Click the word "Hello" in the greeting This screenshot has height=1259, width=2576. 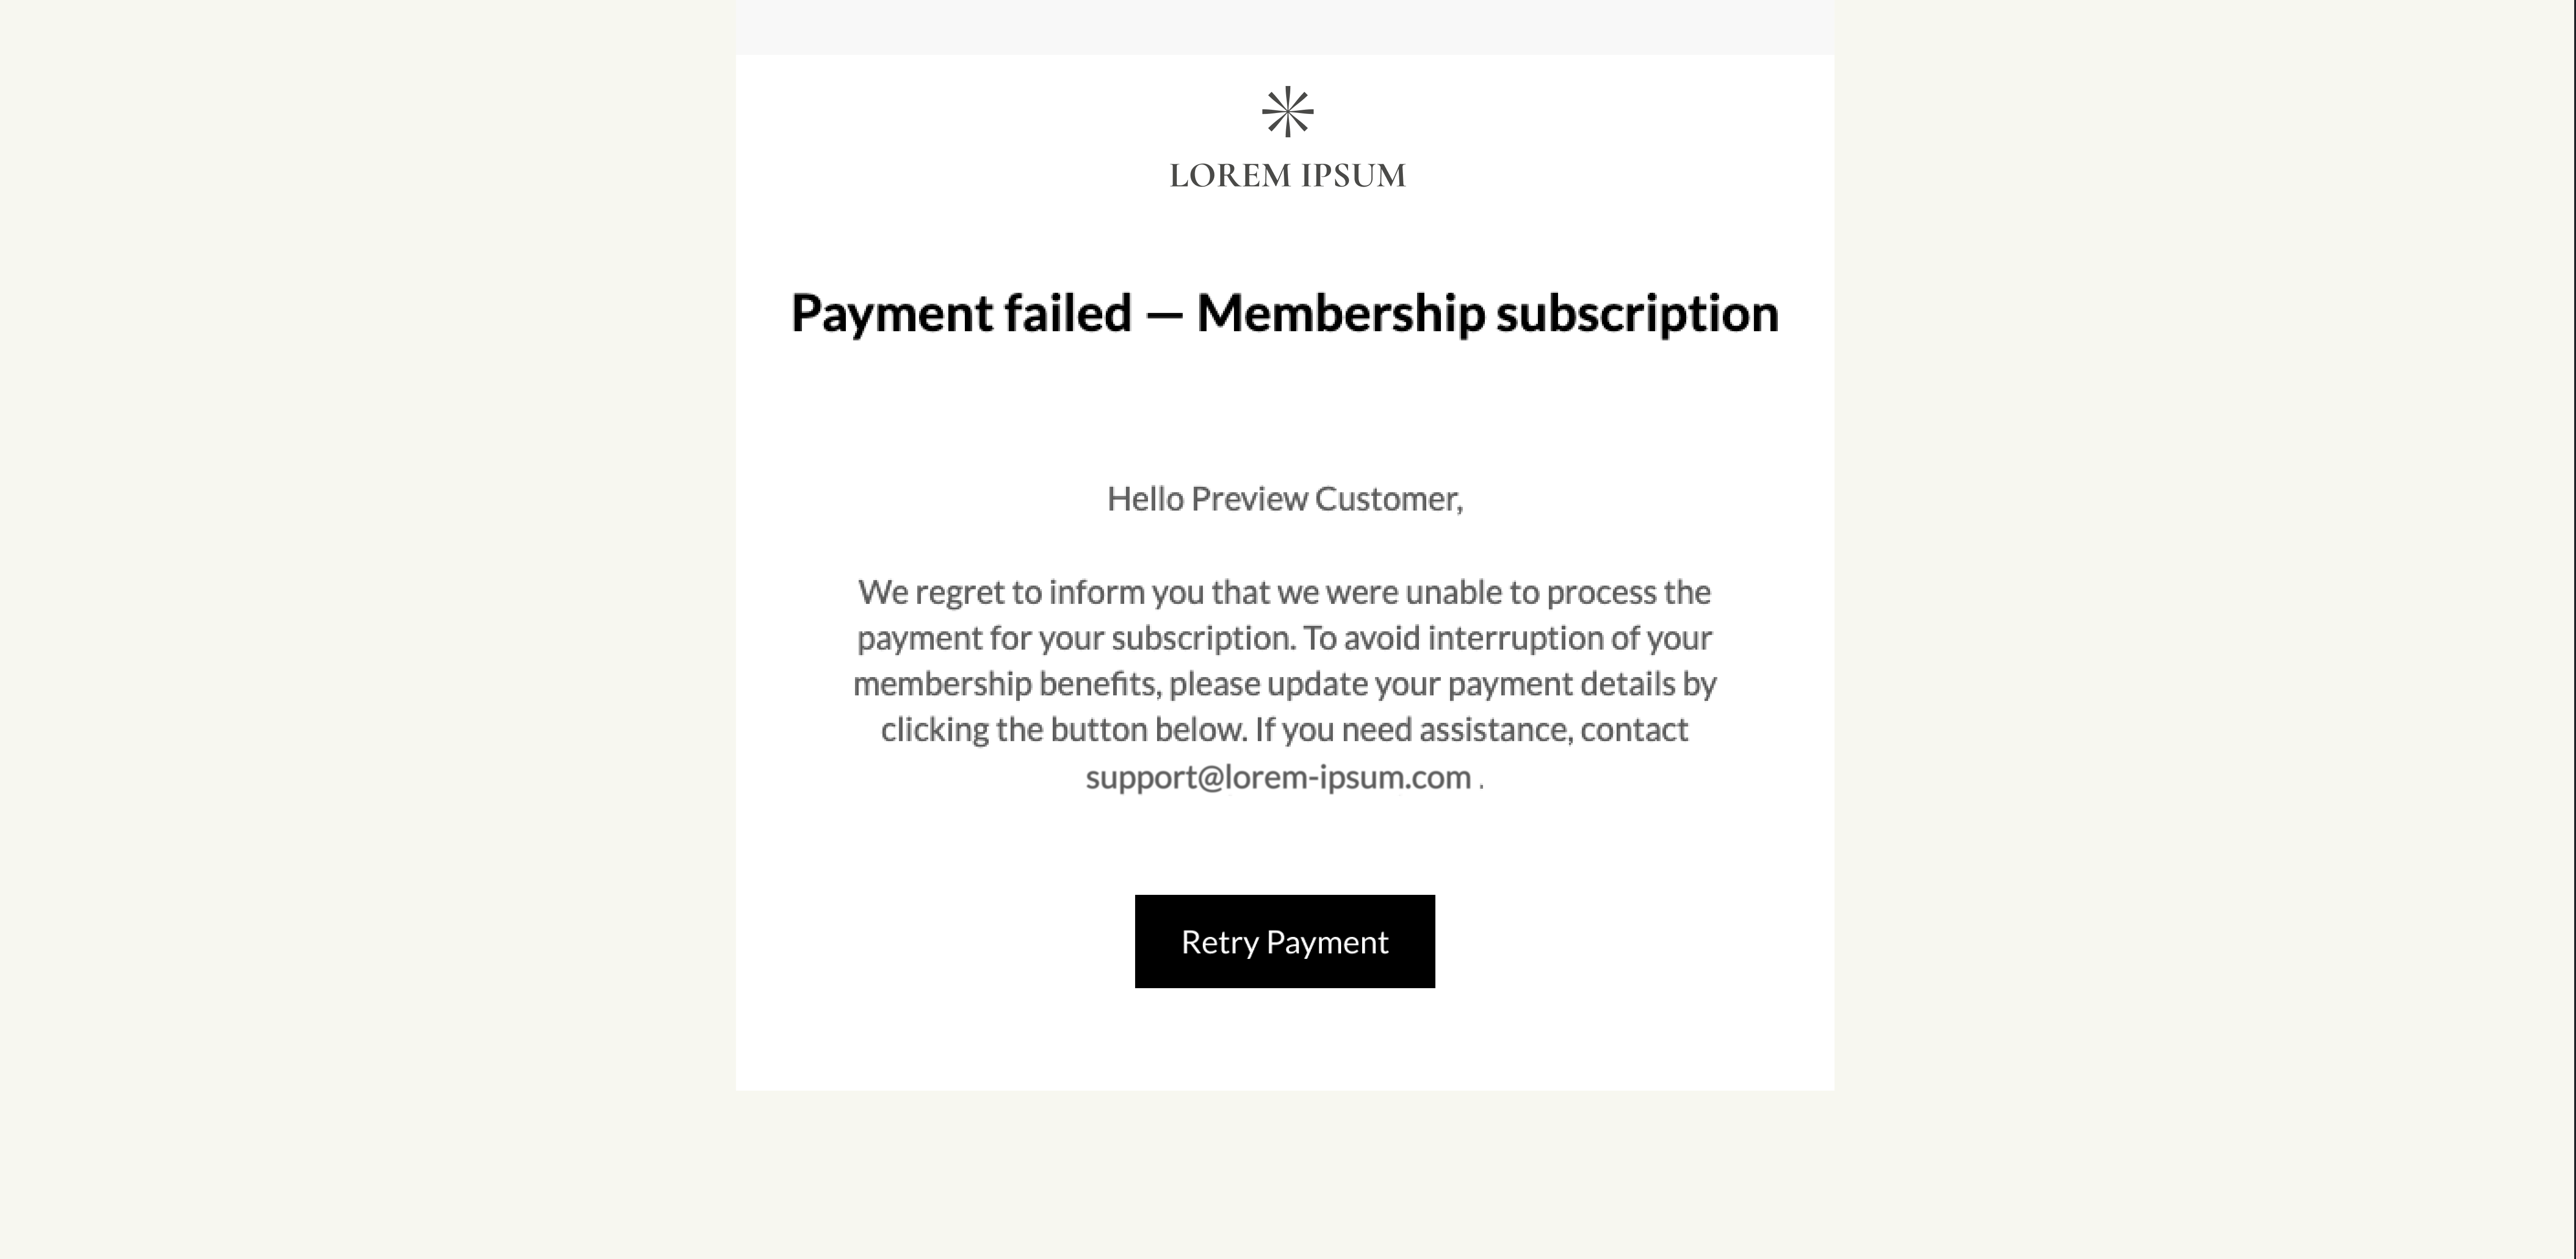pyautogui.click(x=1145, y=499)
